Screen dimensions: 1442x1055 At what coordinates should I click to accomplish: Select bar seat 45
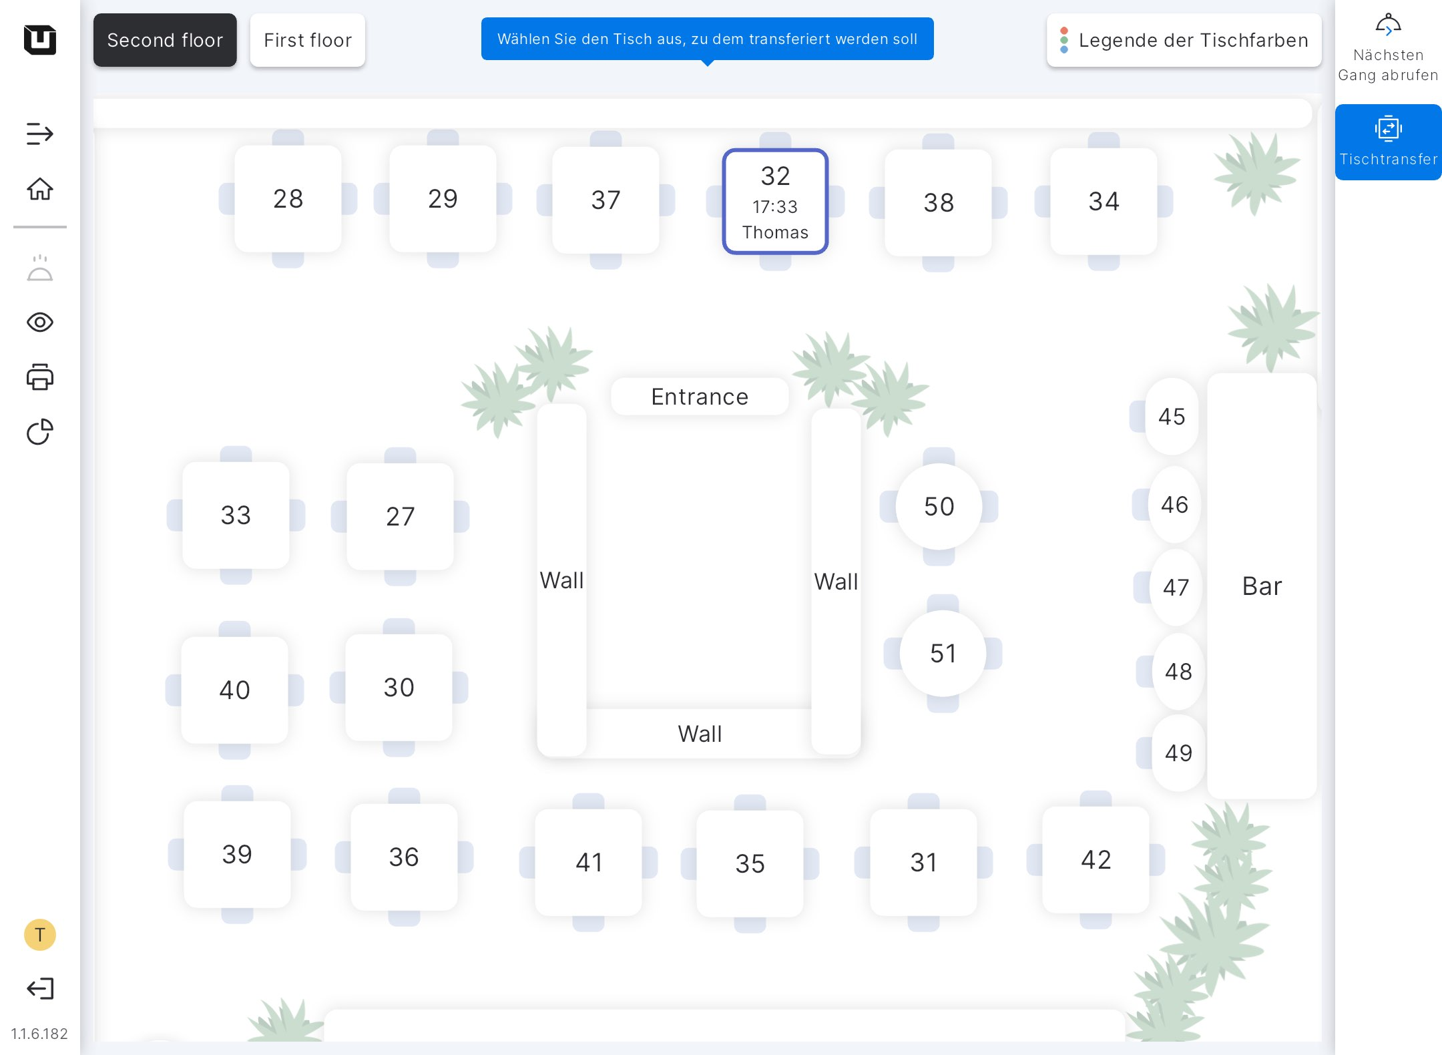1172,417
